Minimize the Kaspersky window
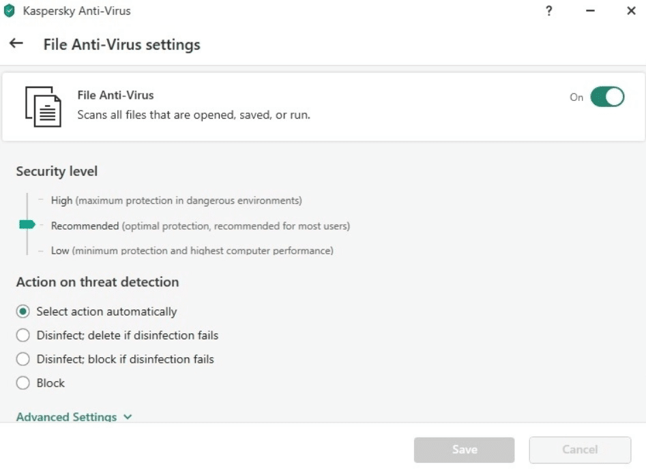 tap(590, 11)
